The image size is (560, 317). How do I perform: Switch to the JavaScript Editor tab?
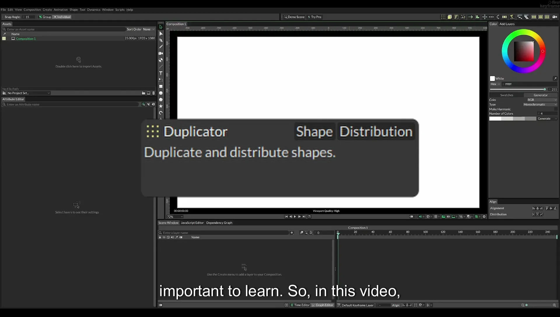coord(192,223)
